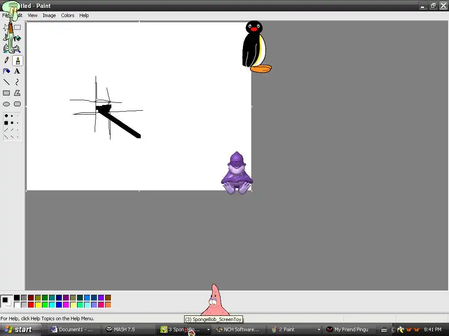This screenshot has width=449, height=336.
Task: Pick the Fill With Color bucket tool
Action: [18, 38]
